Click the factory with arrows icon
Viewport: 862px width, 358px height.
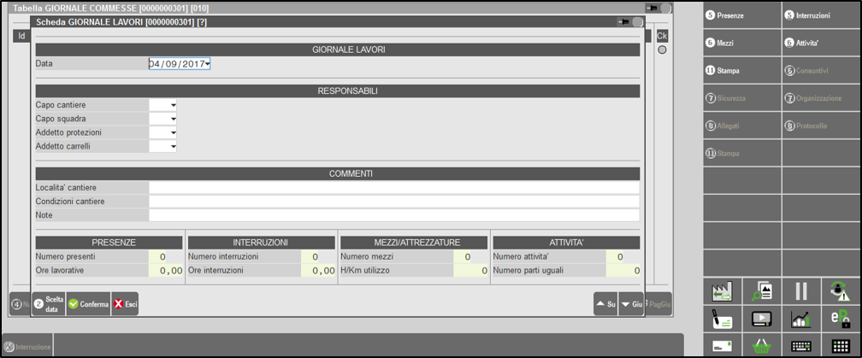coord(723,291)
